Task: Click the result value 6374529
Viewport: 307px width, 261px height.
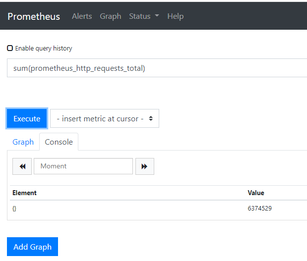Action: point(259,209)
